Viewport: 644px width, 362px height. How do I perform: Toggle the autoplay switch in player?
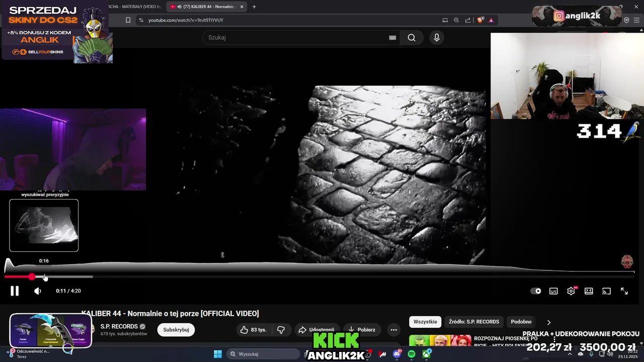[536, 291]
